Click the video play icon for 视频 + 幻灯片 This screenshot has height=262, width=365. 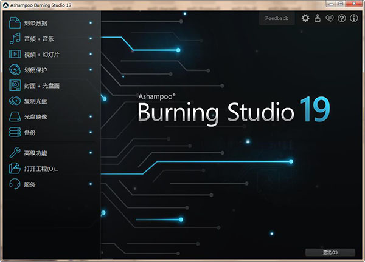point(15,54)
